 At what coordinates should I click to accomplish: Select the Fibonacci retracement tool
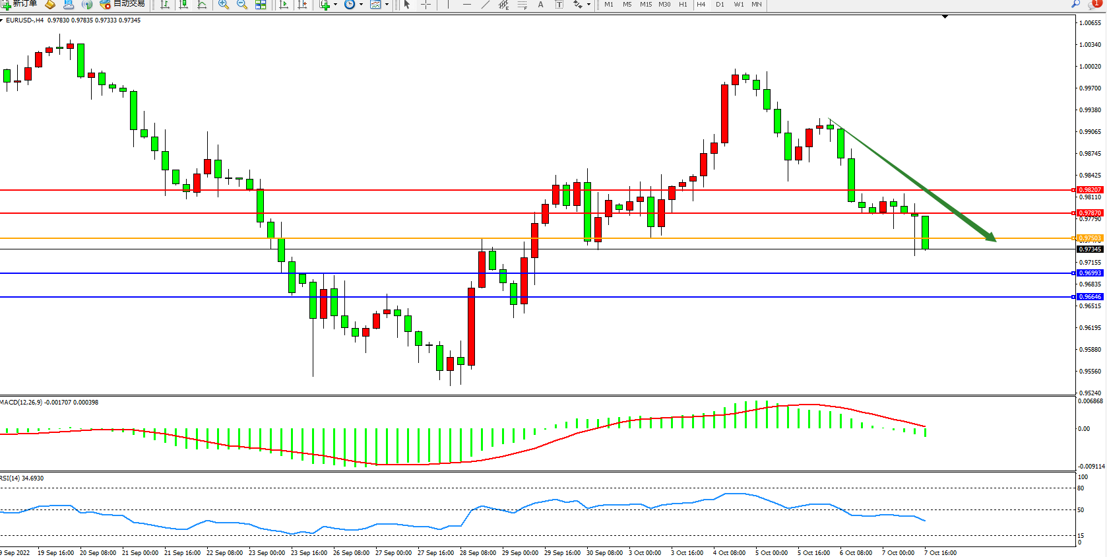[522, 5]
